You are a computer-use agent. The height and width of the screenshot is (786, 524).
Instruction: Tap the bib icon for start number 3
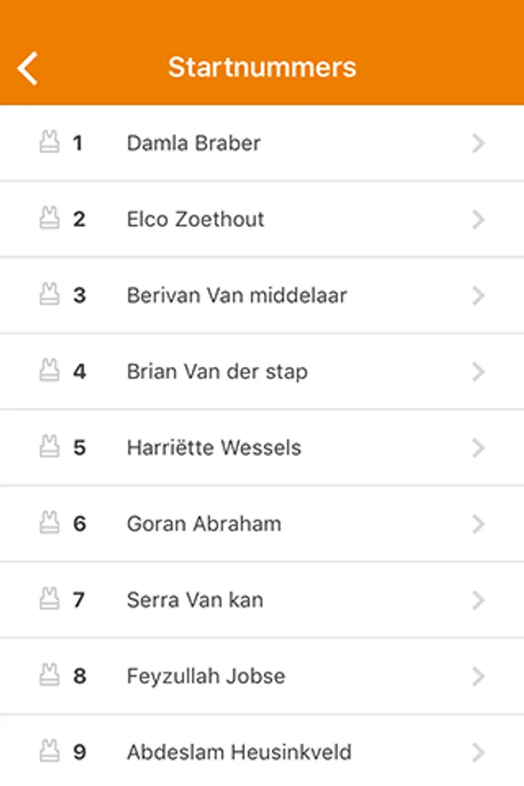pos(50,295)
